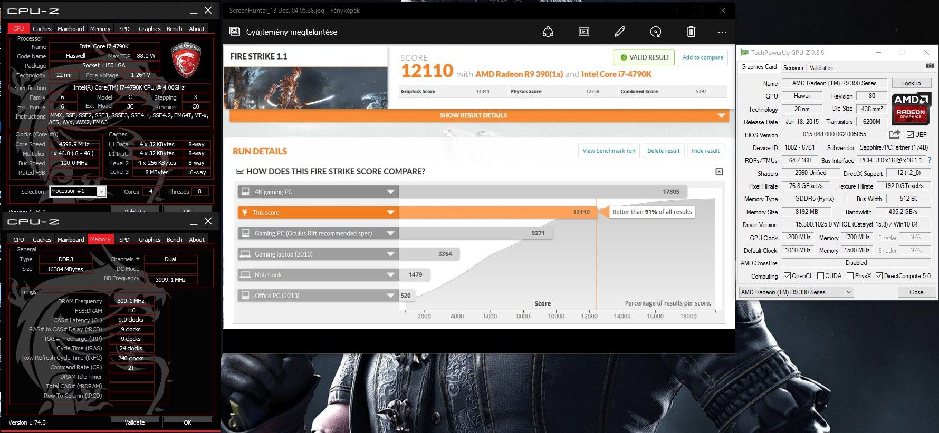Click Delete result button

(663, 151)
